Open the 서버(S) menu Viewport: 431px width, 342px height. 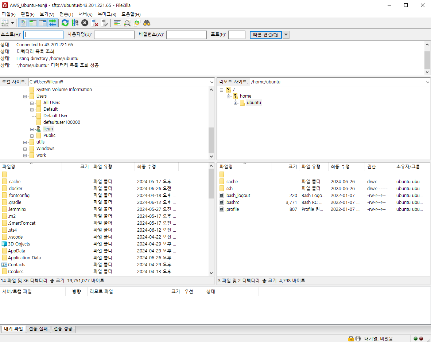85,14
